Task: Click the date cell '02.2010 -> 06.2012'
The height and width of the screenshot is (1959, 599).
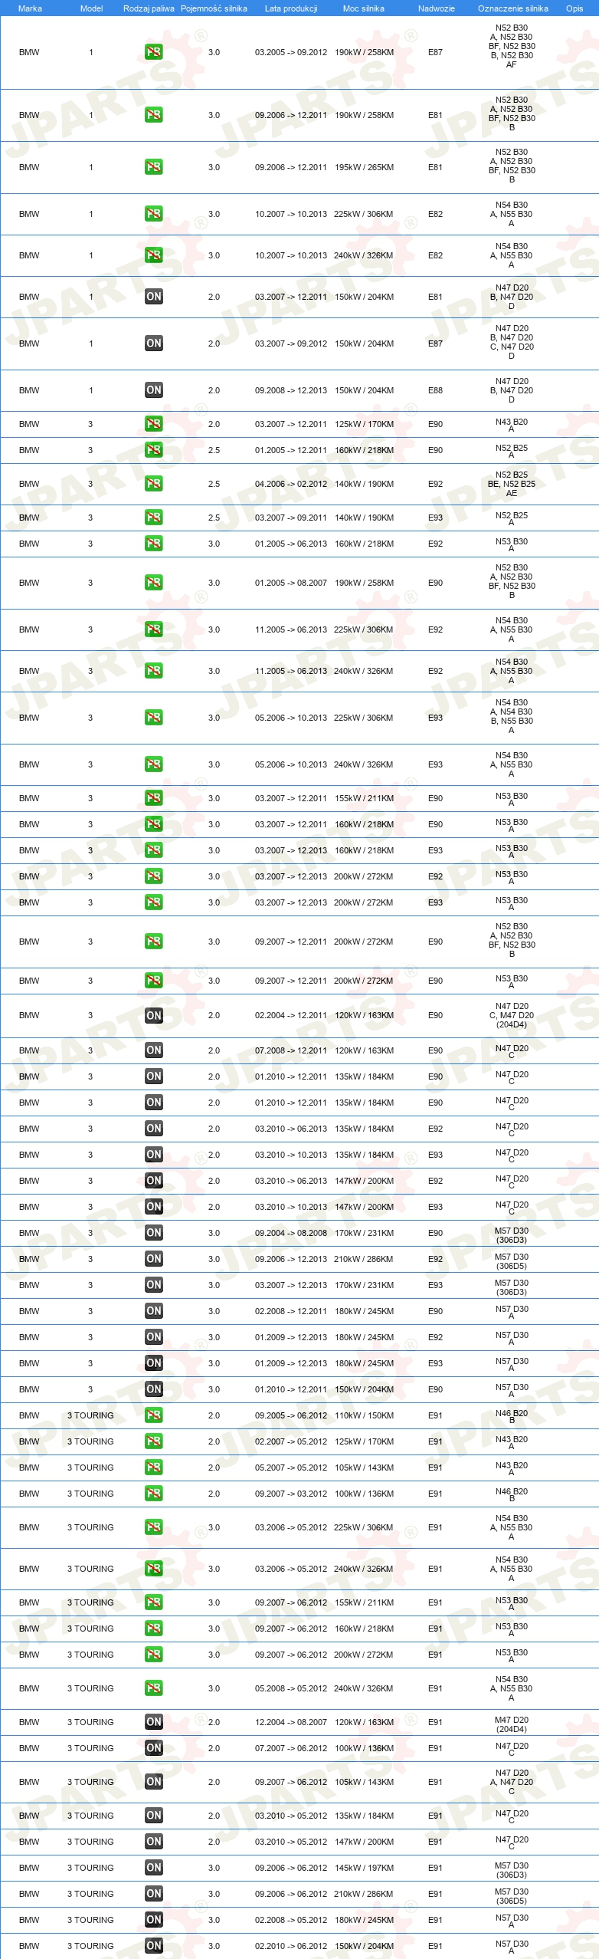Action: [291, 1946]
